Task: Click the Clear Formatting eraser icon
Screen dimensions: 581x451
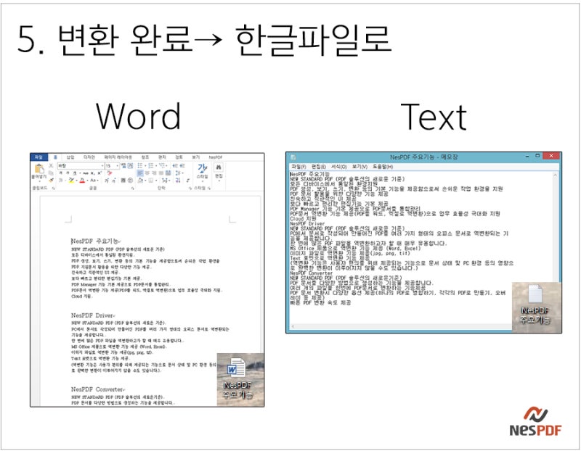Action: pyautogui.click(x=110, y=173)
